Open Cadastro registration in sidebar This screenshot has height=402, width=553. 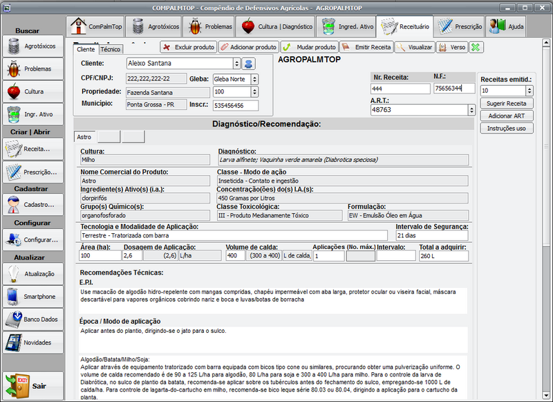(x=32, y=205)
